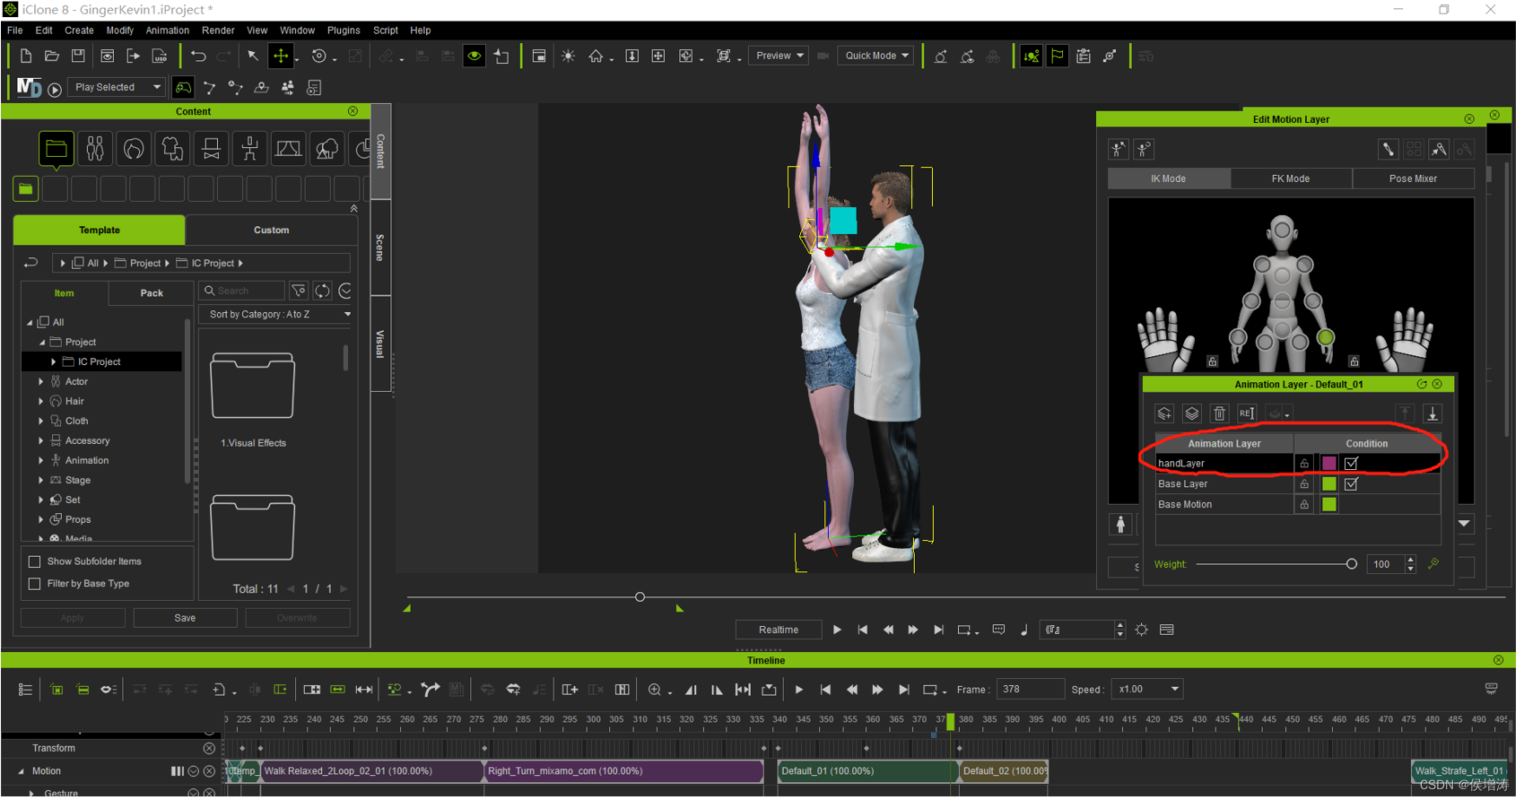Viewport: 1524px width, 800px height.
Task: Select the arrow Select tool
Action: click(x=253, y=57)
